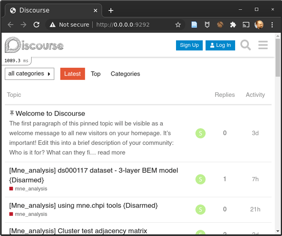Click the Log In button
The width and height of the screenshot is (282, 236).
tap(220, 45)
